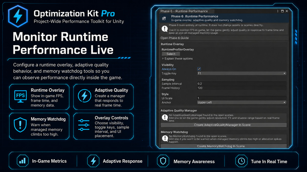Close the Phase 6 Runtime Performance window
Viewport: 307px width, 172px height.
tap(287, 11)
